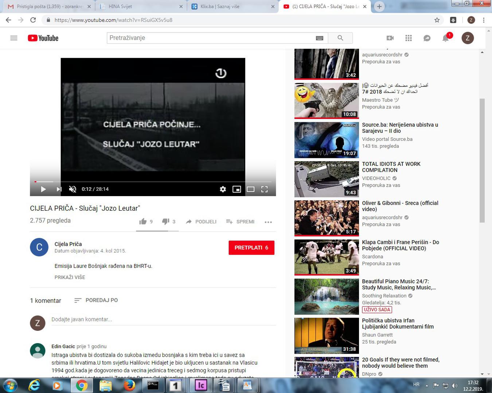Dislike the video with thumbs down
The height and width of the screenshot is (393, 492).
[x=166, y=222]
